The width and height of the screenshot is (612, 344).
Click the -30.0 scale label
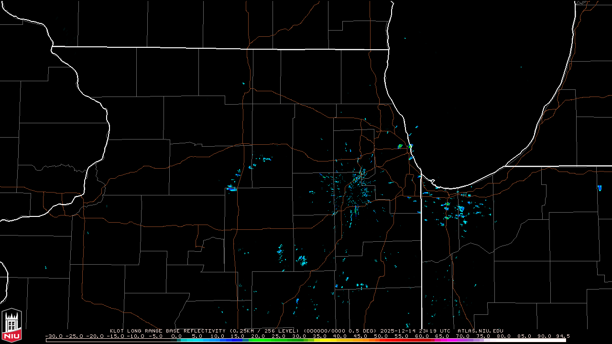coord(53,336)
